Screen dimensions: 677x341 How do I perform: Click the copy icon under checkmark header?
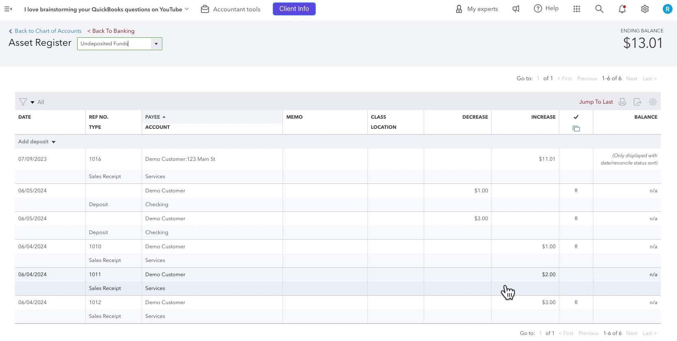tap(576, 129)
